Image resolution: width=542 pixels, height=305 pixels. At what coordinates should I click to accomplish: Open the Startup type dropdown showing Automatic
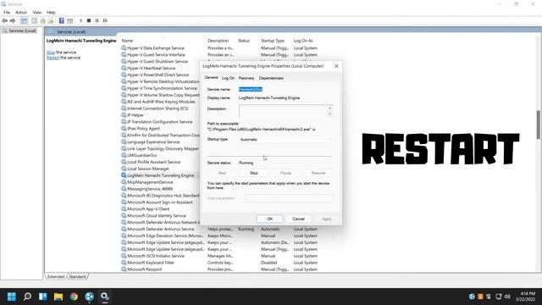point(285,139)
